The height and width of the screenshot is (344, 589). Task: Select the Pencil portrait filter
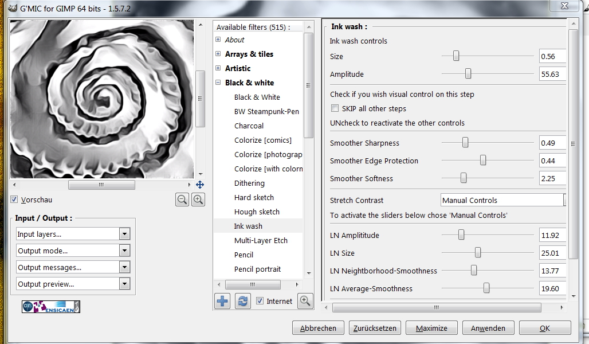tap(257, 269)
